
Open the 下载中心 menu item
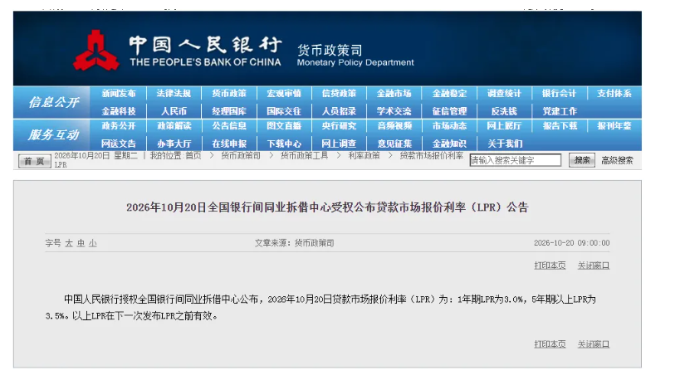pos(284,144)
